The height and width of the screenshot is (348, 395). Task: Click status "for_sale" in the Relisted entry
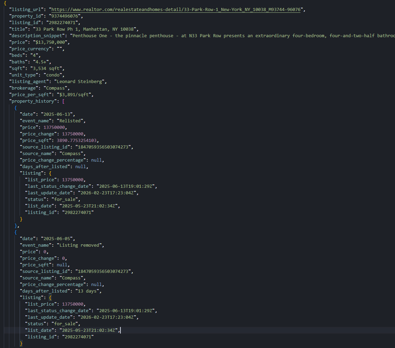pyautogui.click(x=52, y=199)
